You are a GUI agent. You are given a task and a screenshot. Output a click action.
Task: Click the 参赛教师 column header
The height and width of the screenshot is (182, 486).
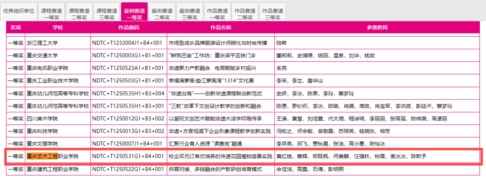click(377, 28)
